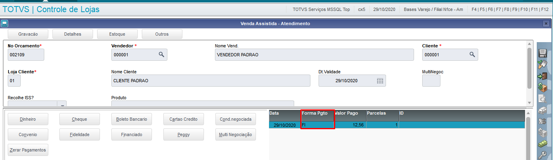Open the Outros menu
Image resolution: width=553 pixels, height=160 pixels.
pyautogui.click(x=162, y=34)
